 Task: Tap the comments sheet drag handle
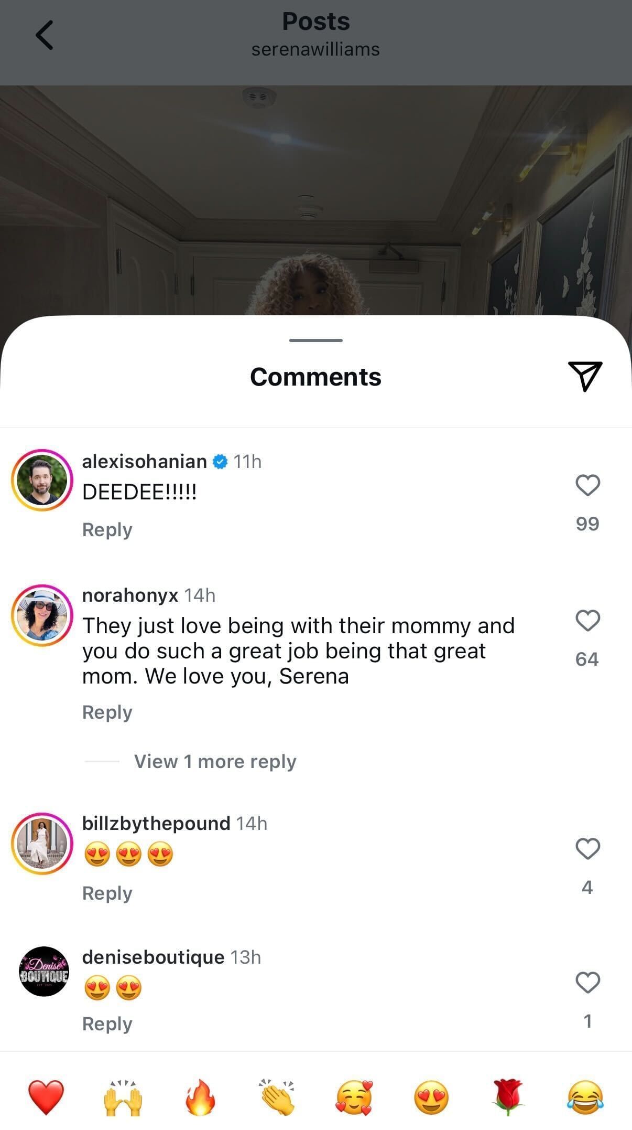[315, 340]
